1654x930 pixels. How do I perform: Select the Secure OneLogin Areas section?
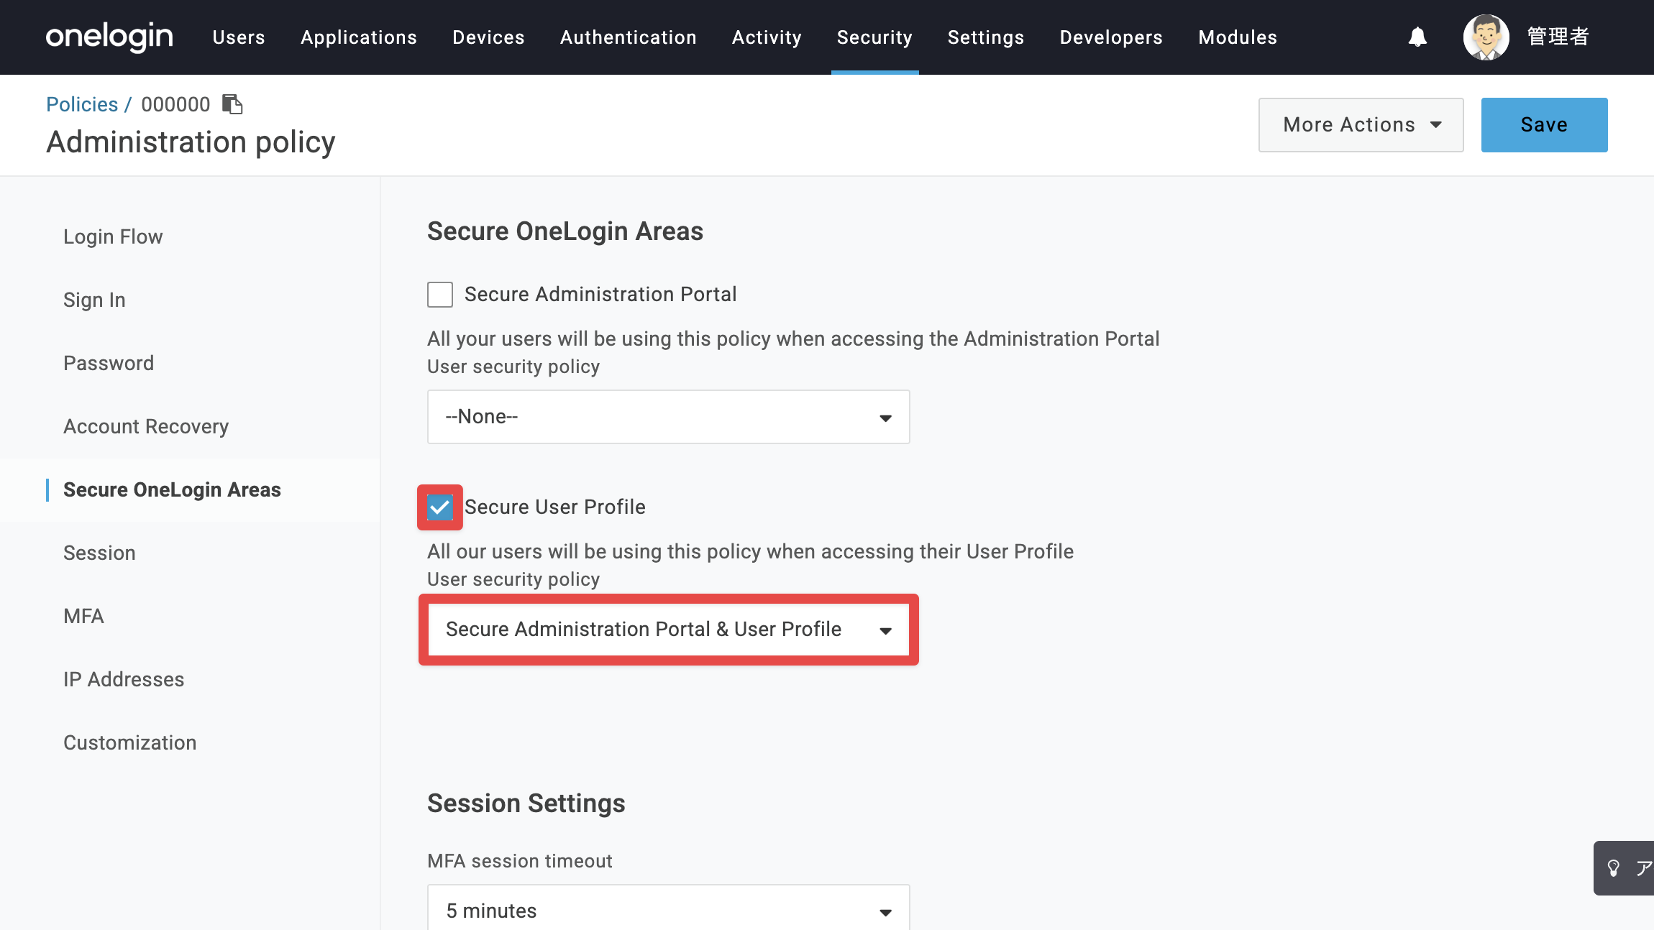pos(172,489)
